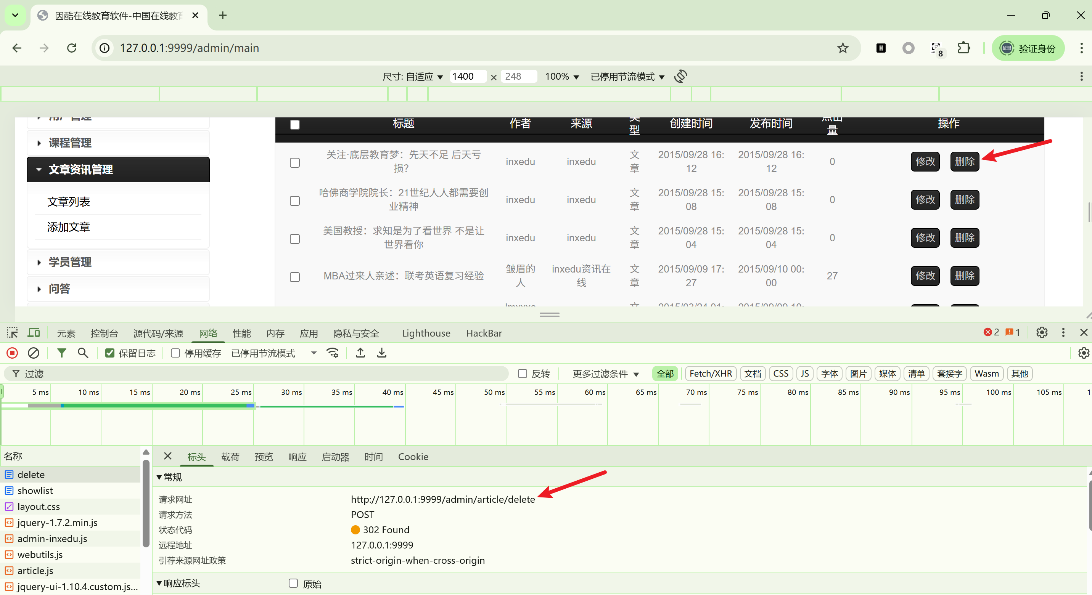Check the 反转 filter checkbox

(x=522, y=374)
